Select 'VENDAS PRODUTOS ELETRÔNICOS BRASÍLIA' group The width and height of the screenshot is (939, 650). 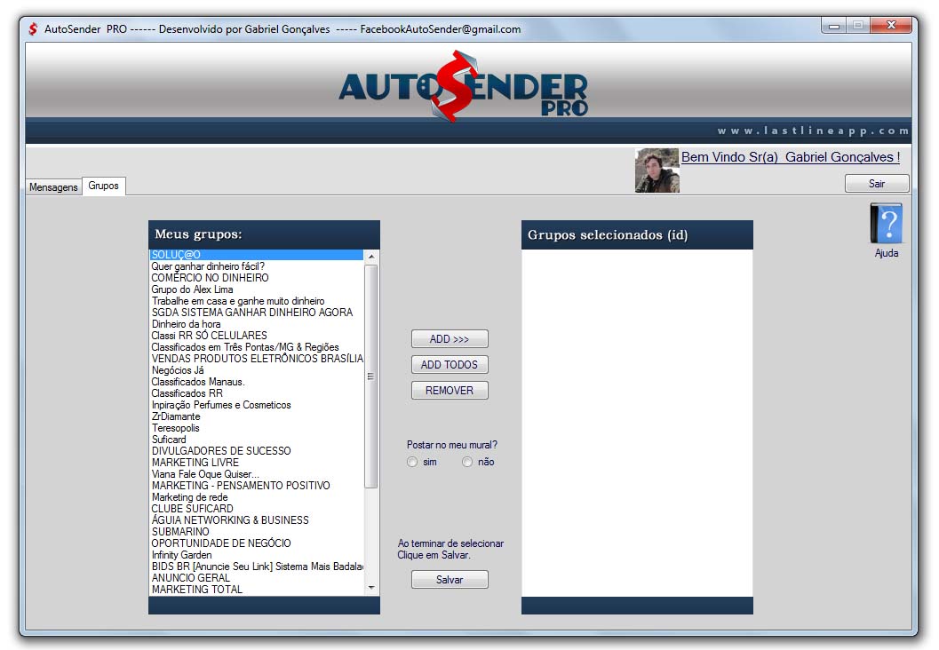pos(257,359)
